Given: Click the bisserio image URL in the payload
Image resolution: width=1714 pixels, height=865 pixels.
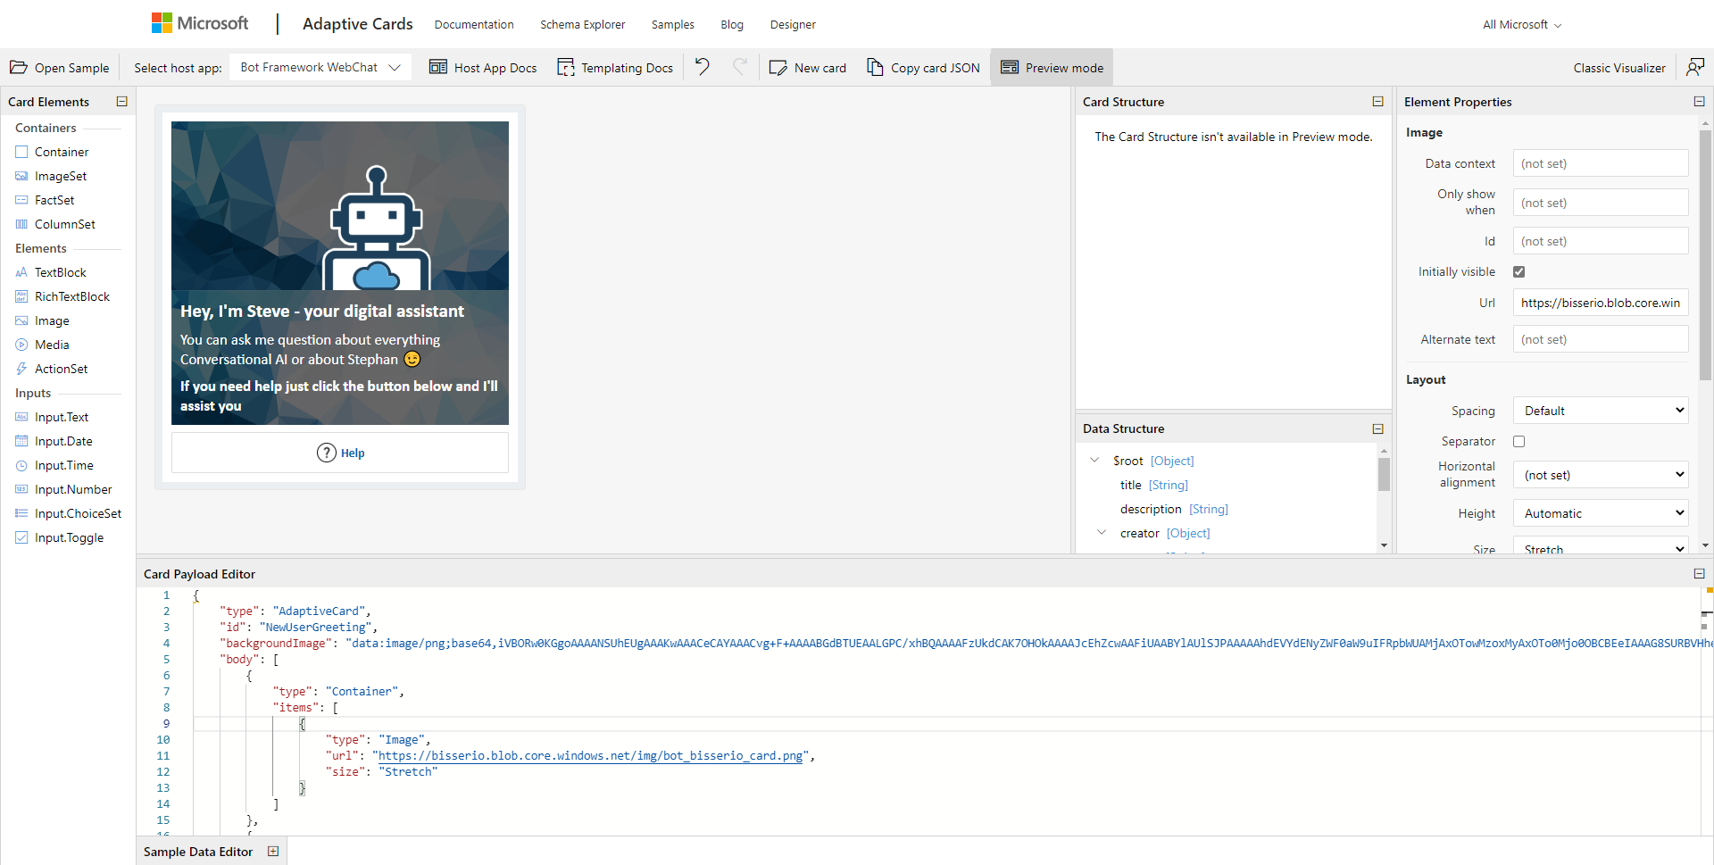Looking at the screenshot, I should (x=590, y=756).
